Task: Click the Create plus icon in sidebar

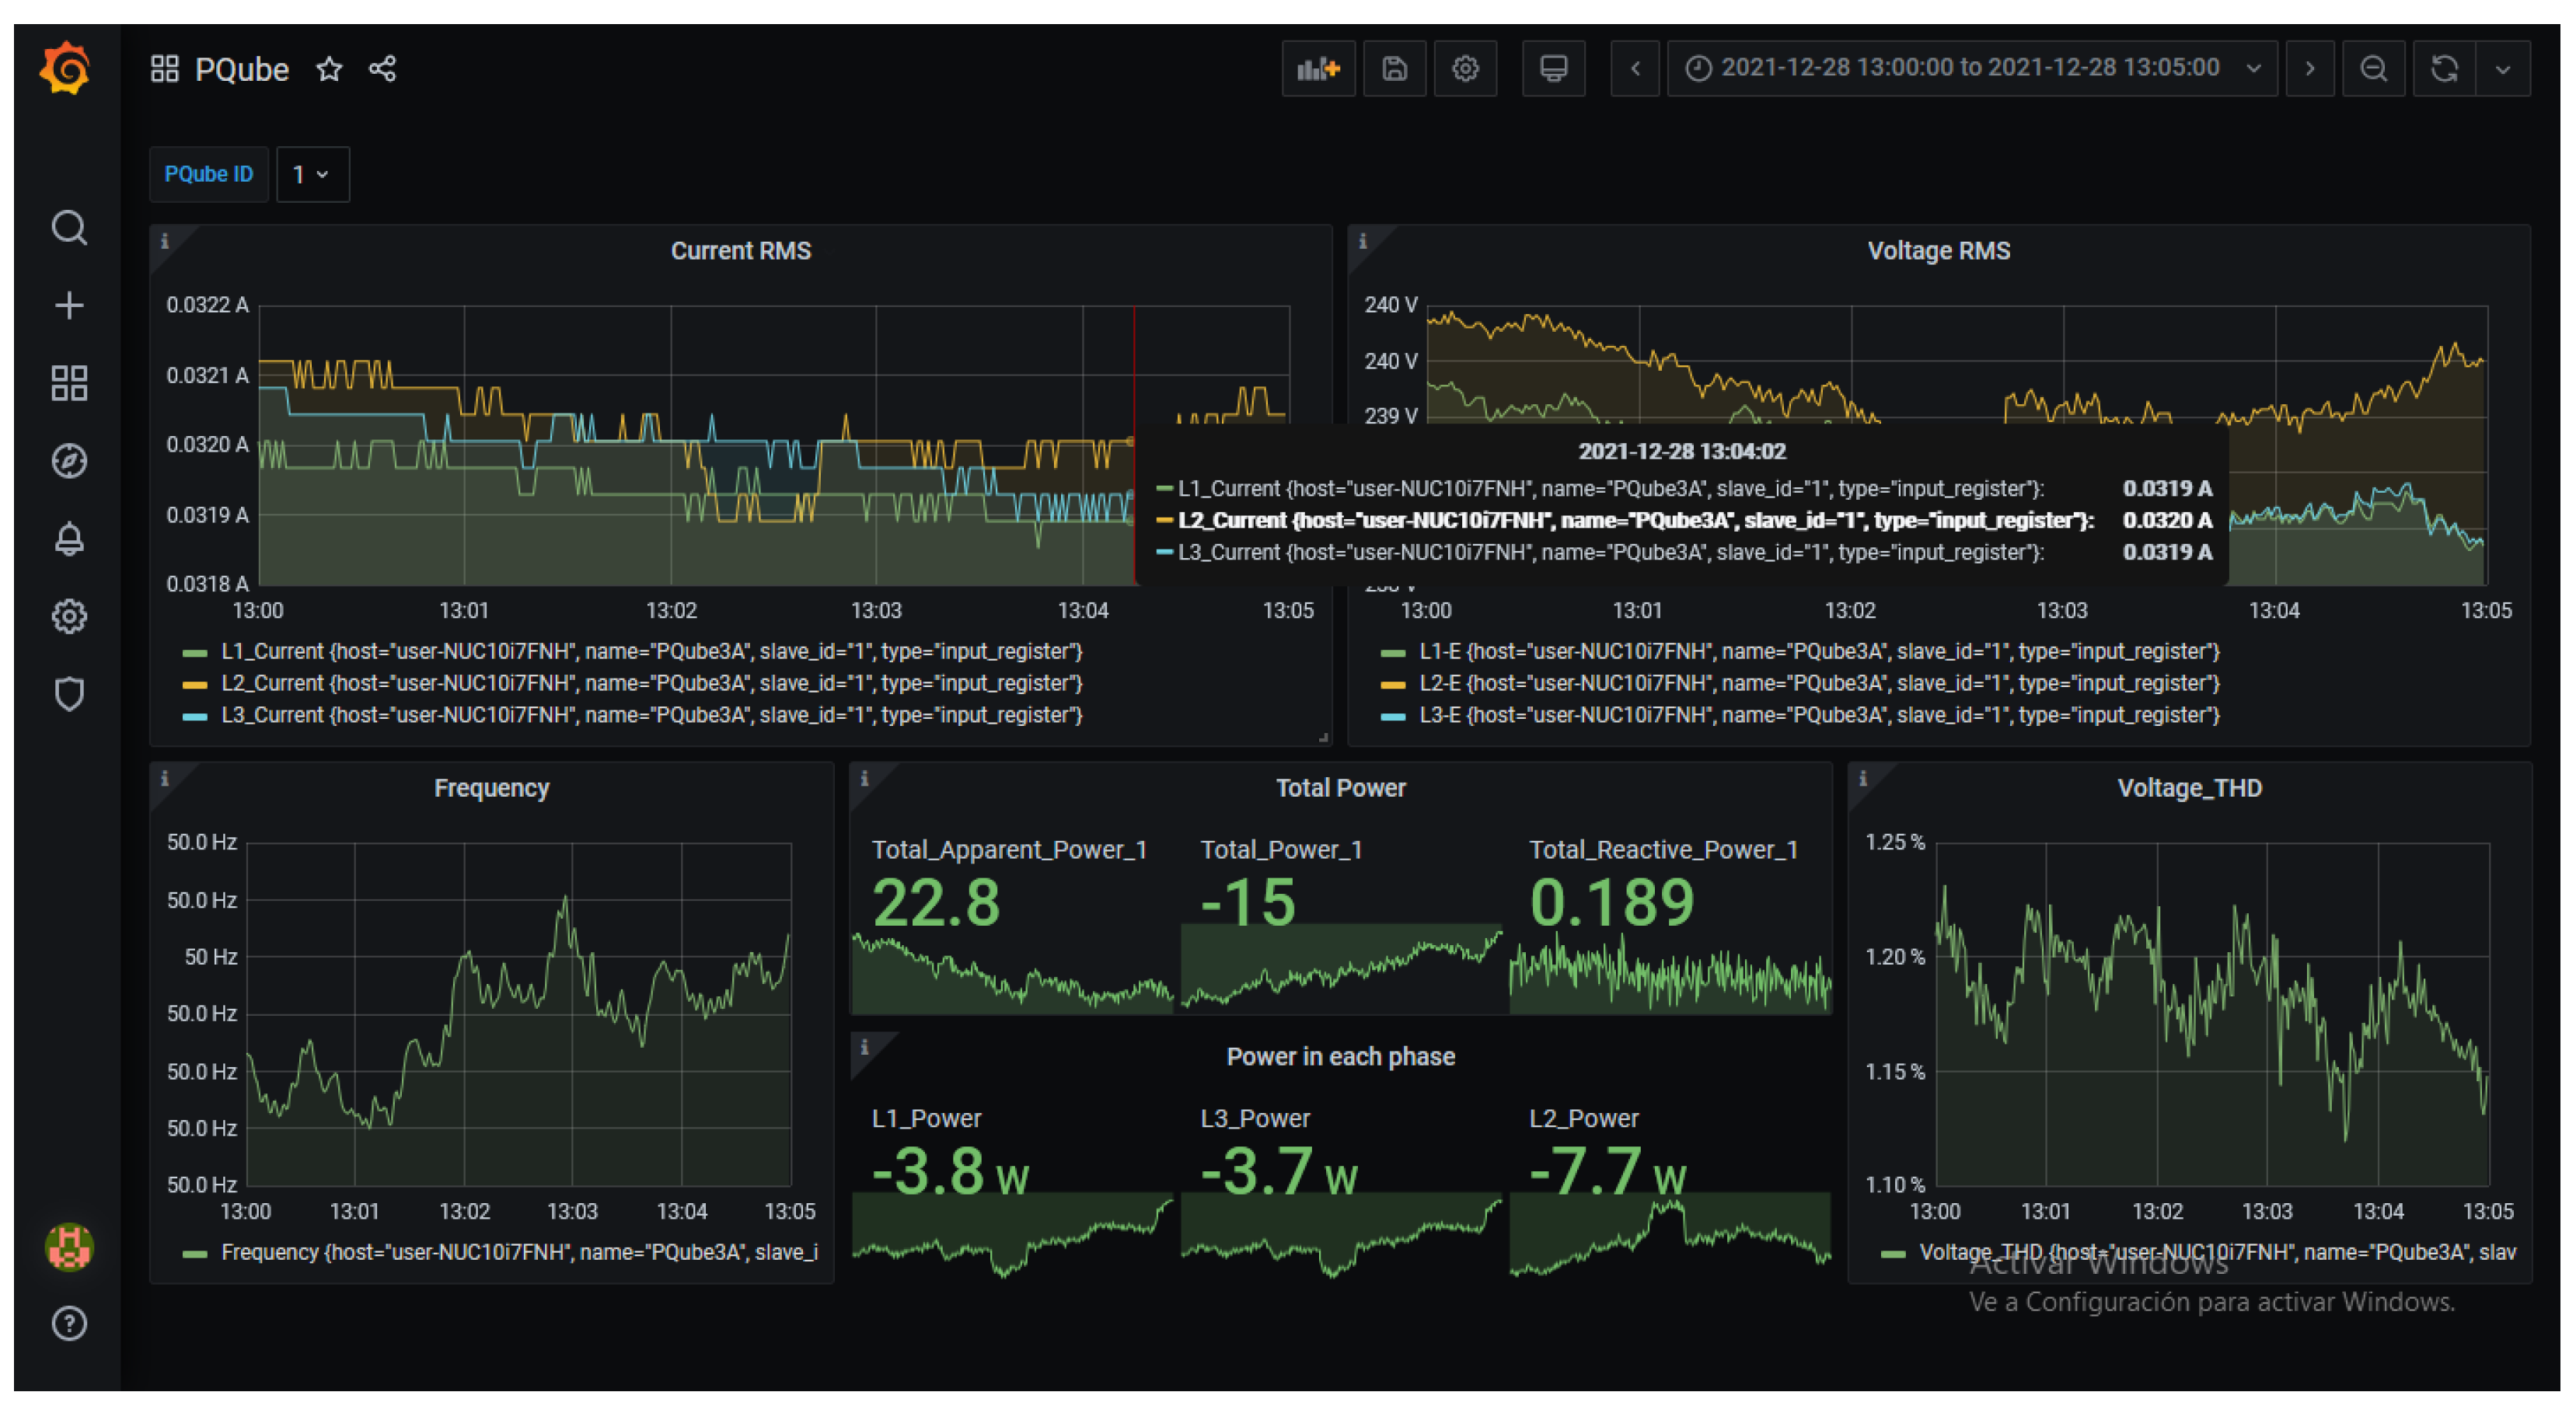Action: [x=68, y=305]
